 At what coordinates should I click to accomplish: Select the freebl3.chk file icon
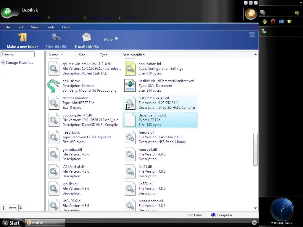point(54,137)
